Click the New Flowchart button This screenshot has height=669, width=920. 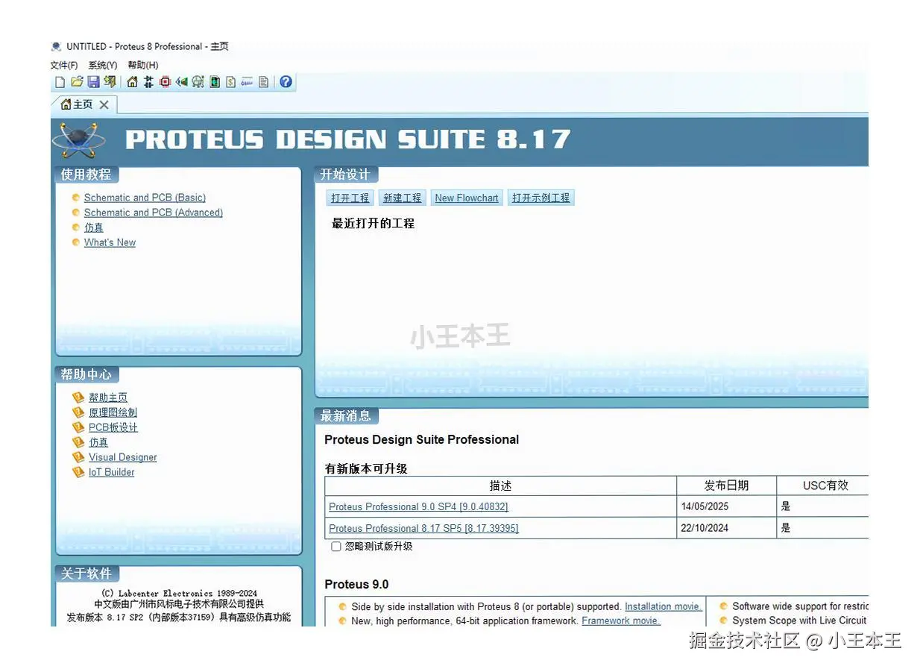pyautogui.click(x=467, y=198)
